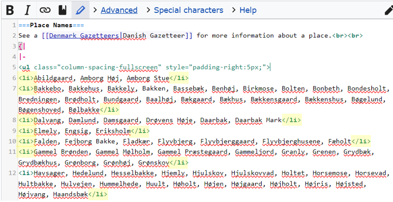Expand the Advanced toolbar section
This screenshot has width=393, height=202.
pyautogui.click(x=119, y=10)
